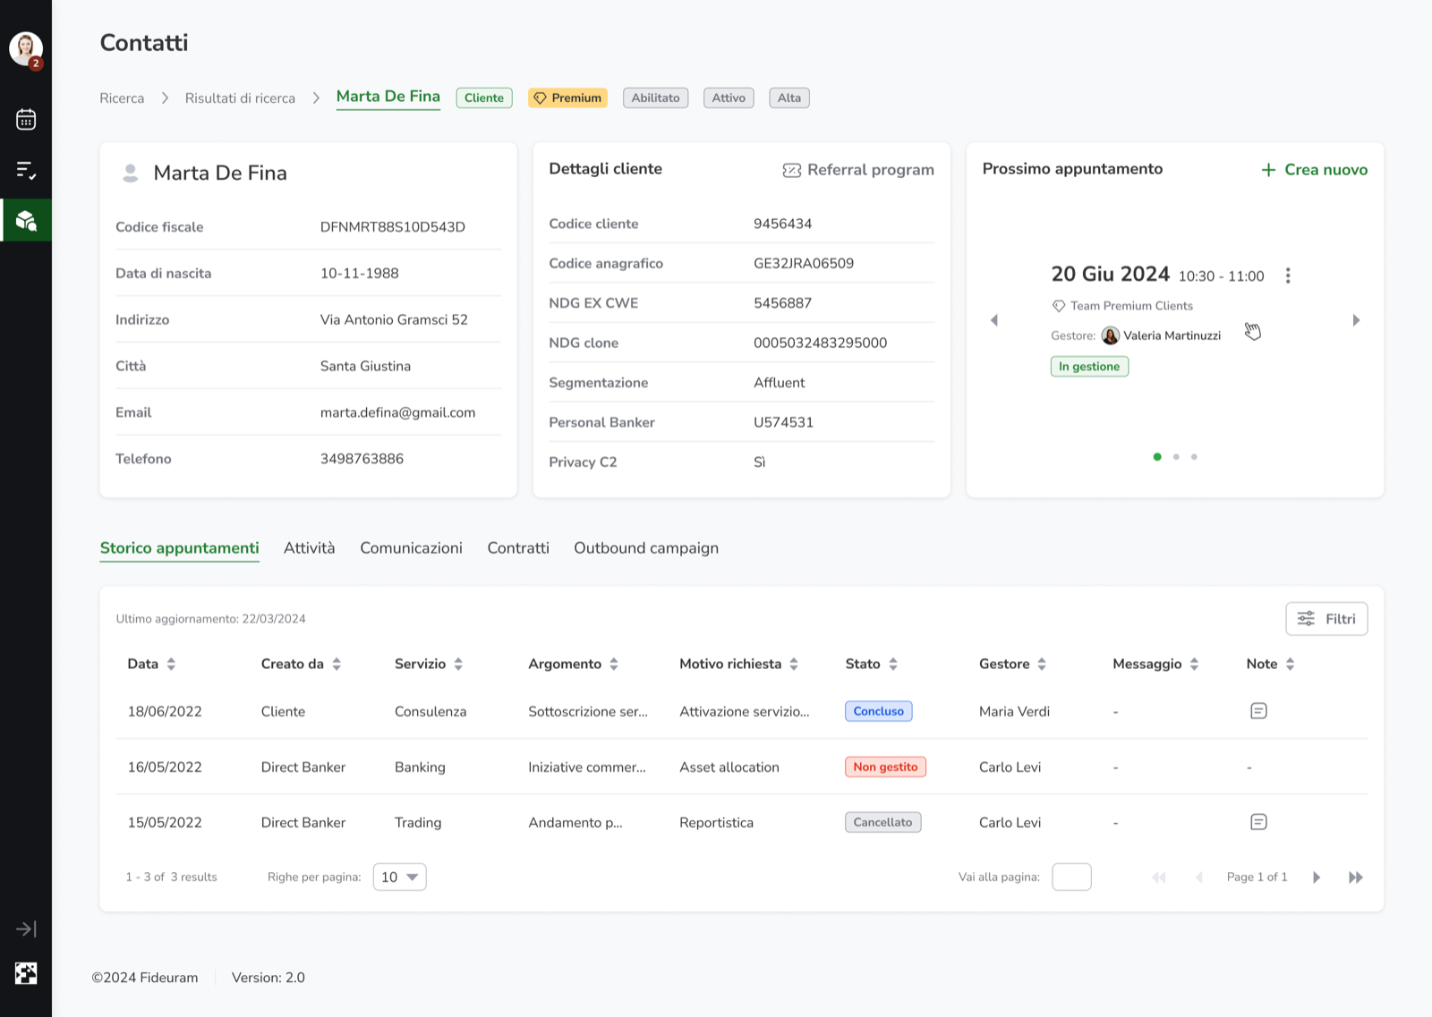Screen dimensions: 1432x1017
Task: Show previous appointment with left arrow
Action: pos(994,320)
